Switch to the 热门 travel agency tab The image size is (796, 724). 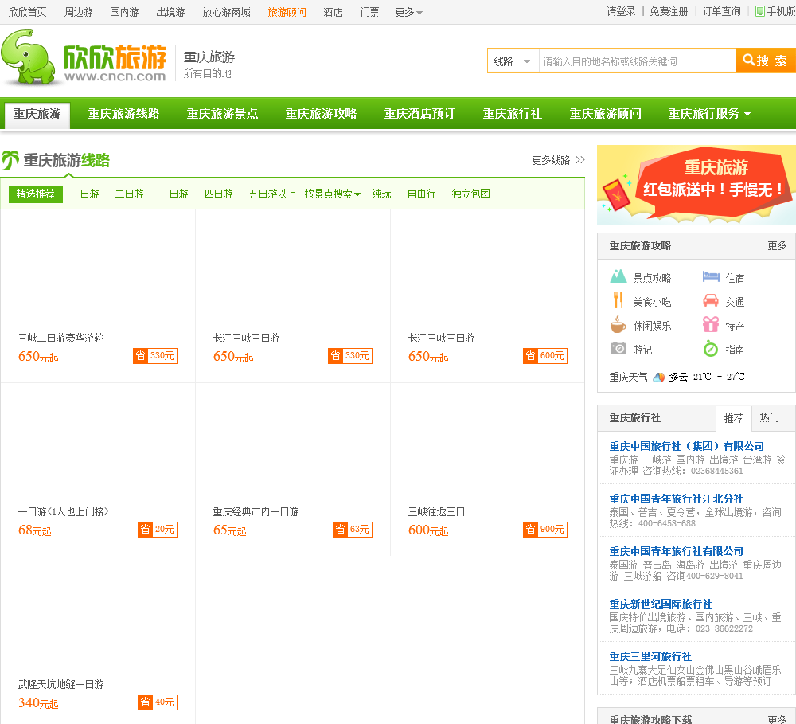[x=769, y=417]
